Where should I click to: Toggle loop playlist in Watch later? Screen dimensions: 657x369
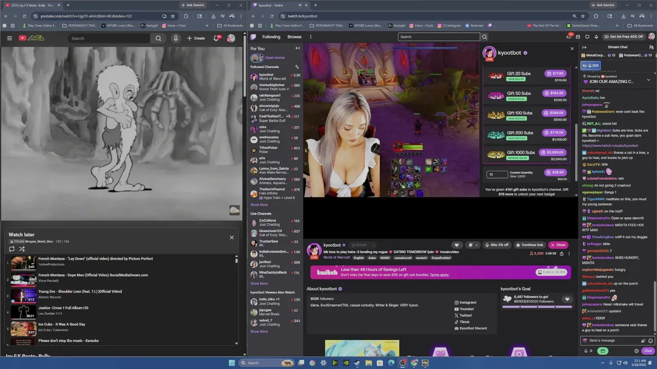(12, 249)
